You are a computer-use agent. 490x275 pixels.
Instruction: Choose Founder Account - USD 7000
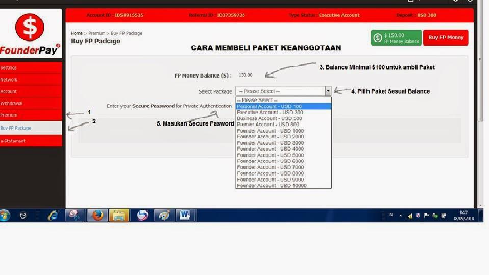[283, 167]
